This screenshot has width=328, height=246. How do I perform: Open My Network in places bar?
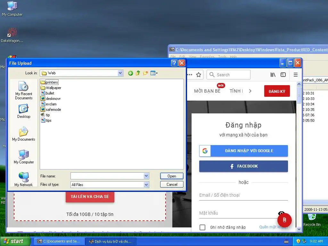click(24, 179)
